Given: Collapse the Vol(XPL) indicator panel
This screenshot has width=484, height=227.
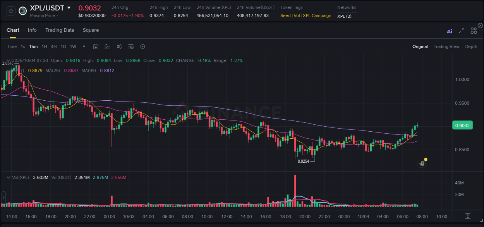Looking at the screenshot, I should pos(8,177).
